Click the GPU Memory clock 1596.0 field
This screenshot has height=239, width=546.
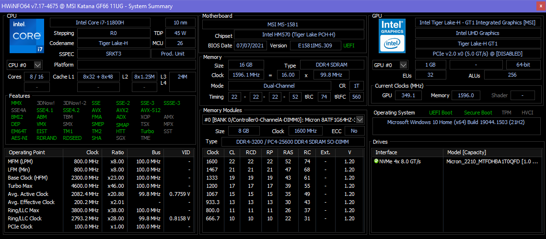tap(466, 95)
